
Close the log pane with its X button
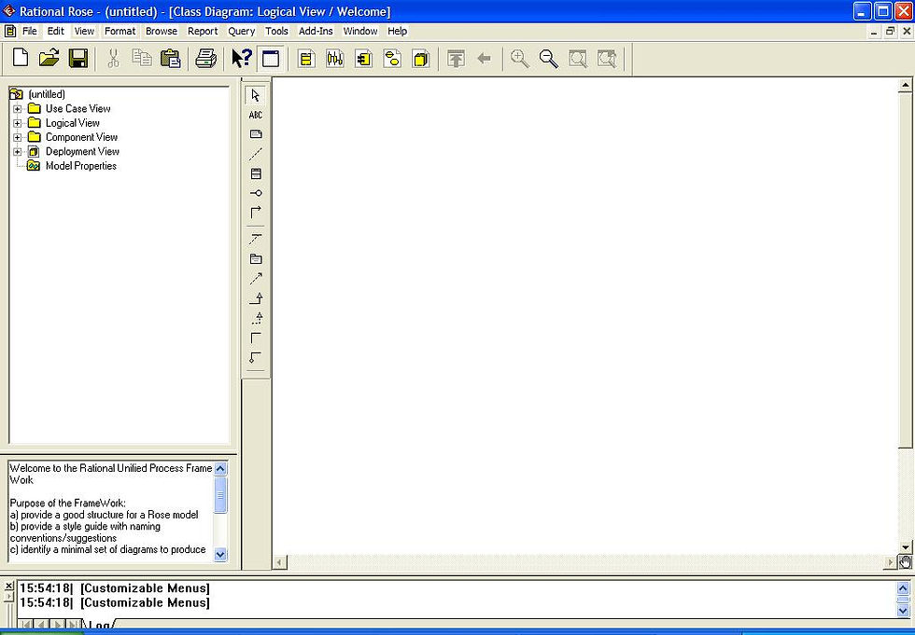pyautogui.click(x=8, y=586)
